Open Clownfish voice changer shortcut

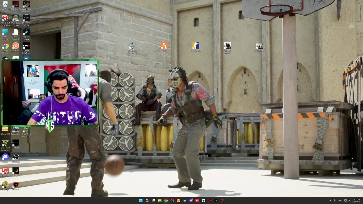click(16, 48)
